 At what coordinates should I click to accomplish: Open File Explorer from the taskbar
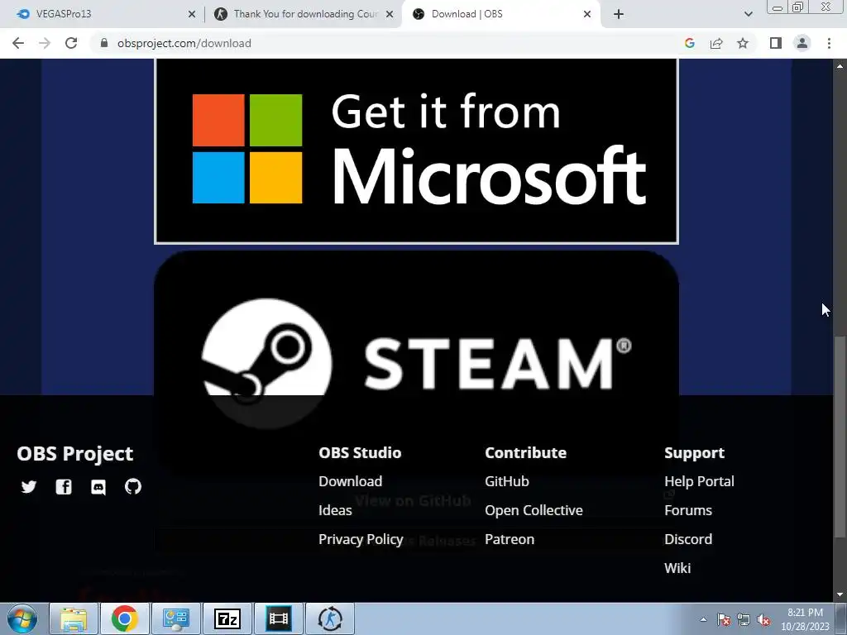click(74, 618)
